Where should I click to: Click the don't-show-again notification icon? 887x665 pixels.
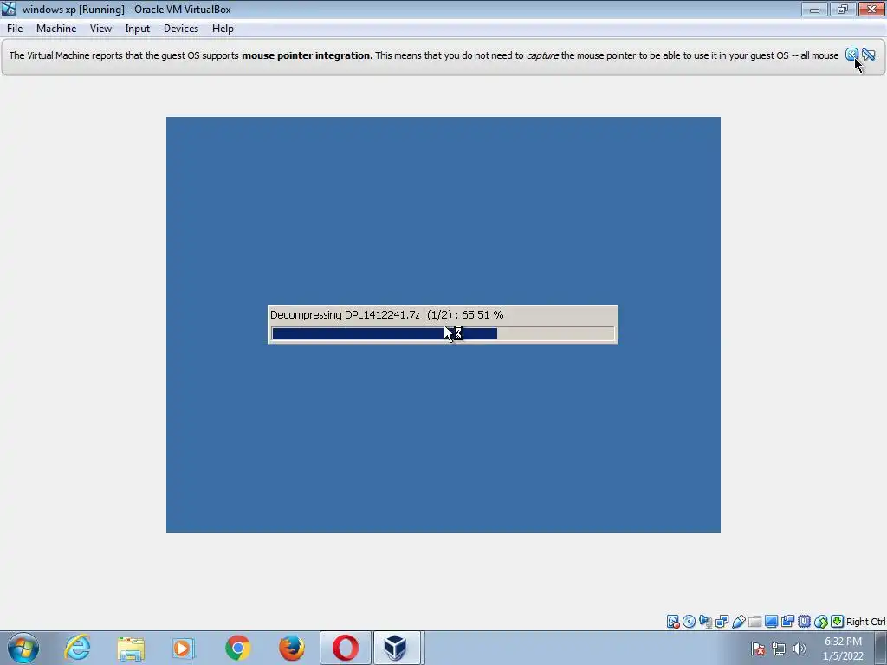pos(869,55)
